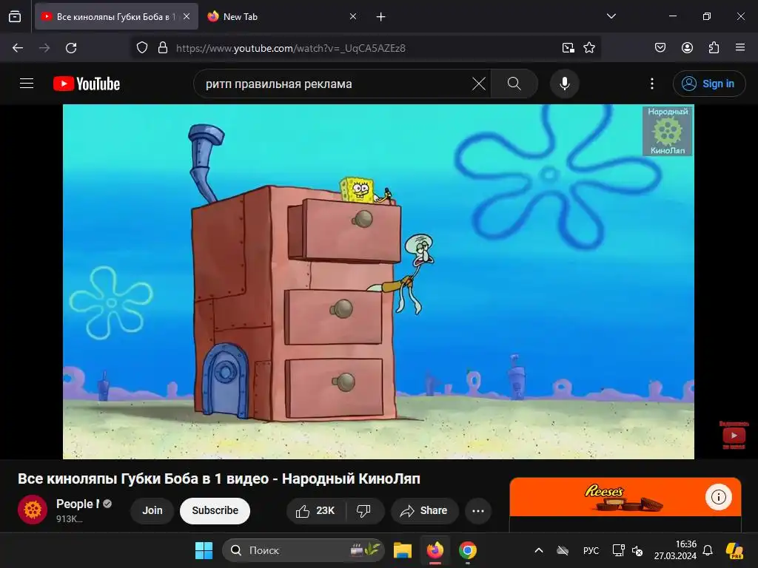The image size is (758, 568).
Task: Open Firefox extensions menu
Action: coord(714,48)
